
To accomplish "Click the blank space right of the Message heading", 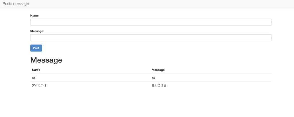I will (167, 60).
